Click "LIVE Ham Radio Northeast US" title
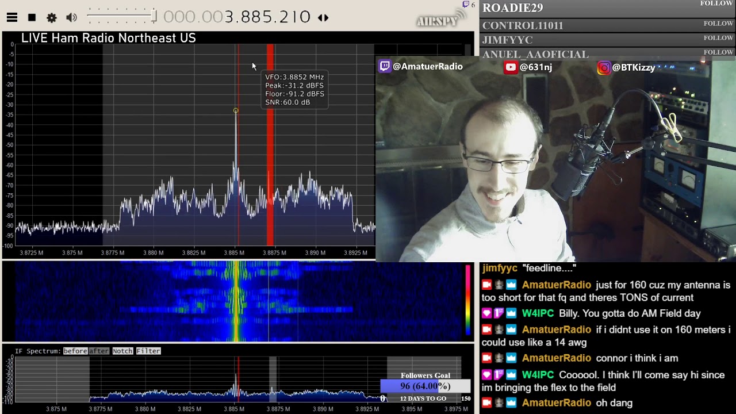Screen dimensions: 736x414 click(109, 38)
